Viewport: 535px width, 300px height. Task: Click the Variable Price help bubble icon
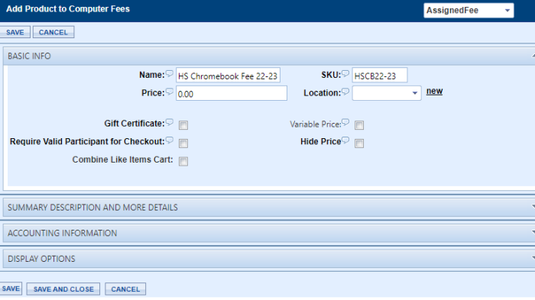click(x=345, y=122)
